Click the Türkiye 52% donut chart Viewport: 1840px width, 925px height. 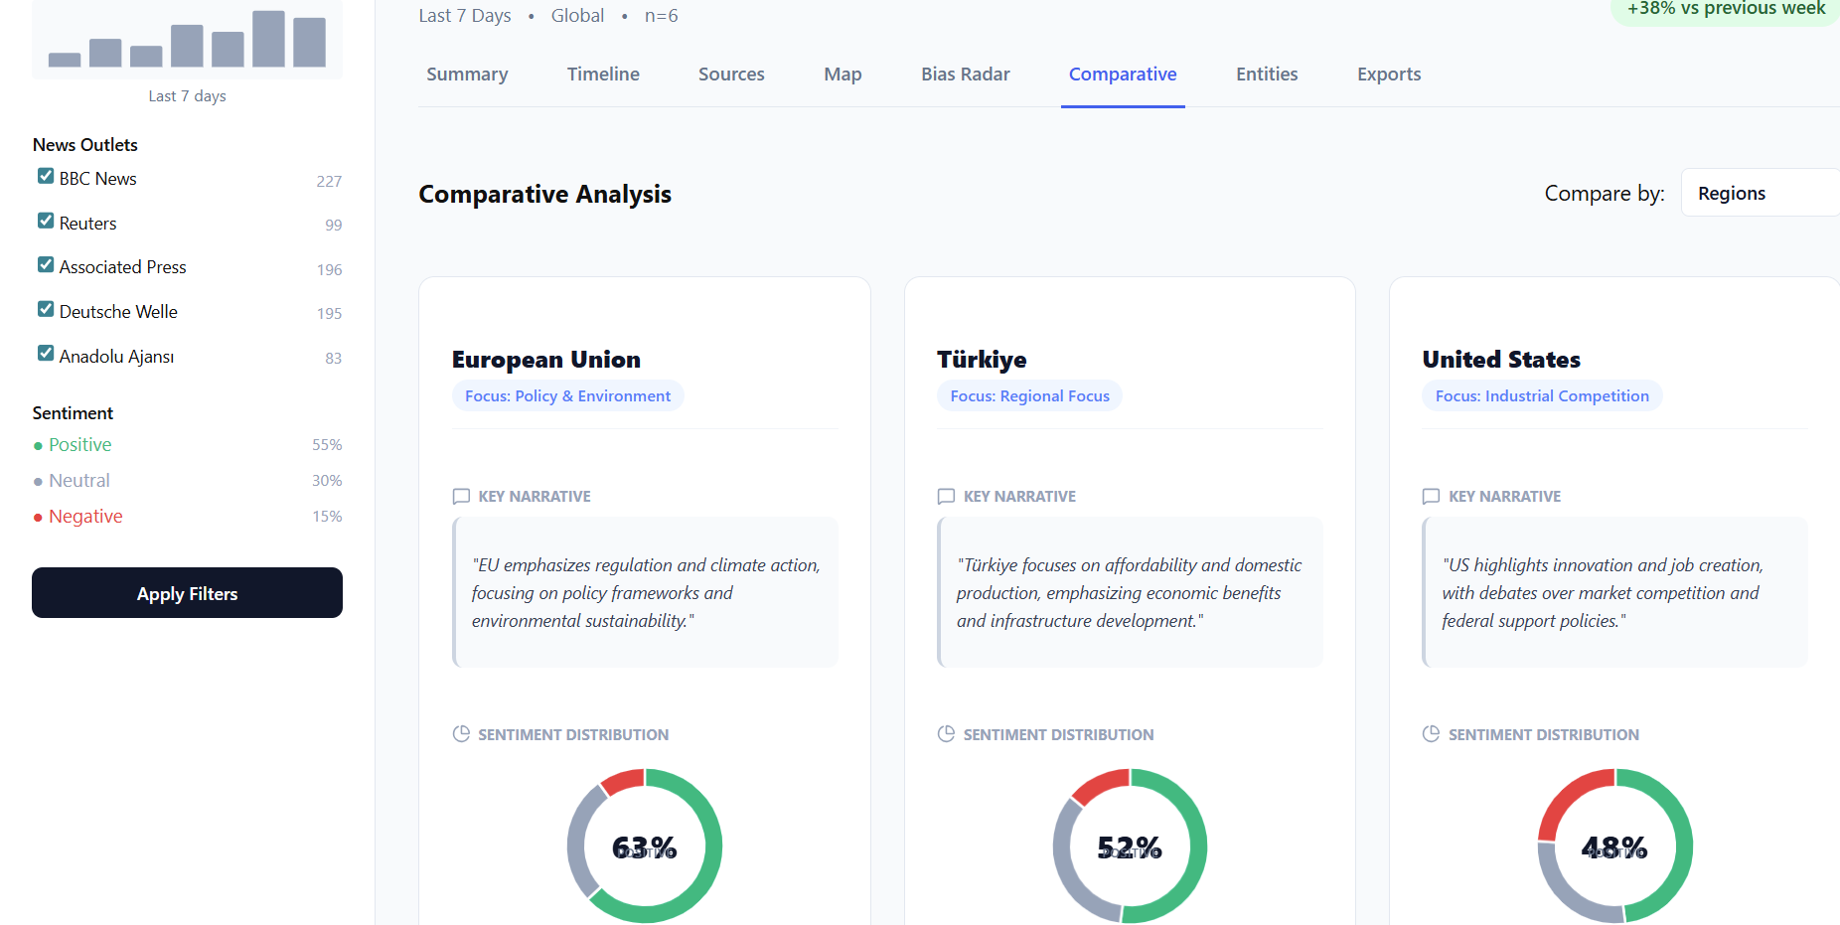(1130, 846)
